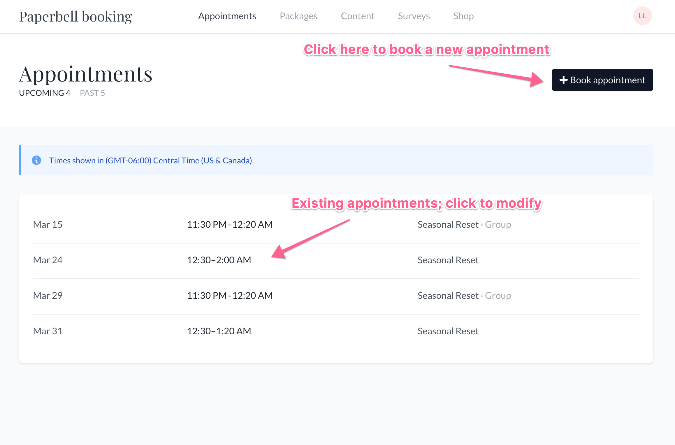675x445 pixels.
Task: Go to the Packages nav item
Action: 298,16
